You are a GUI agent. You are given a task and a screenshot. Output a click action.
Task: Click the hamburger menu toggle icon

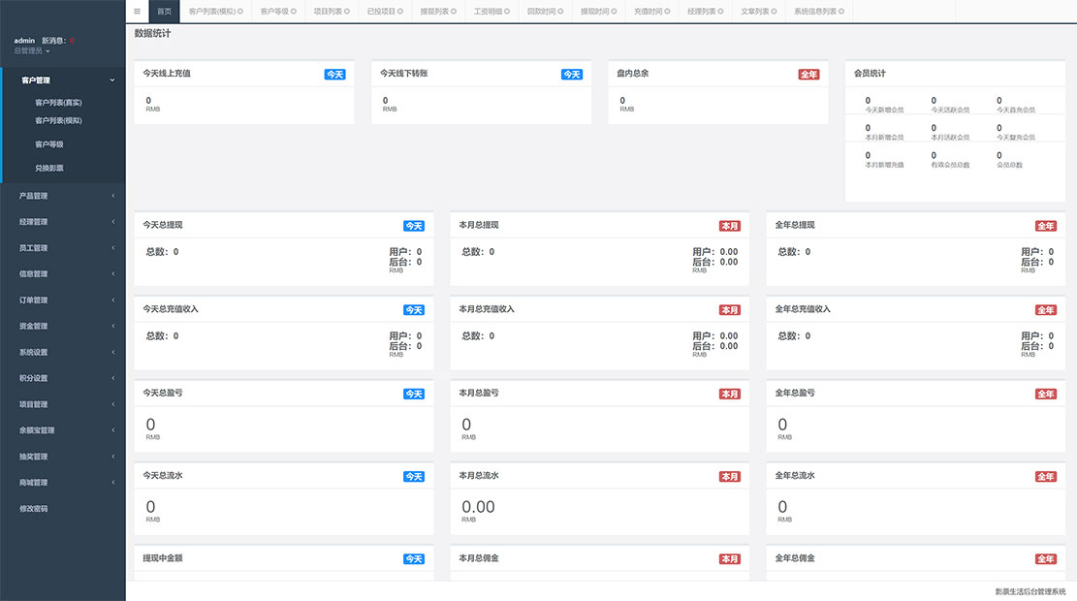pyautogui.click(x=137, y=12)
